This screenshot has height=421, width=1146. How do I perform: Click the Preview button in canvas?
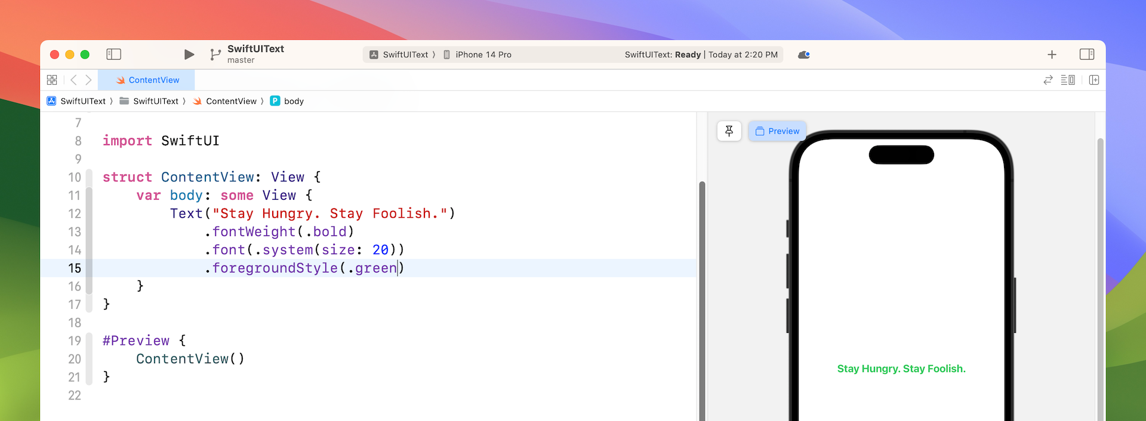(x=777, y=131)
